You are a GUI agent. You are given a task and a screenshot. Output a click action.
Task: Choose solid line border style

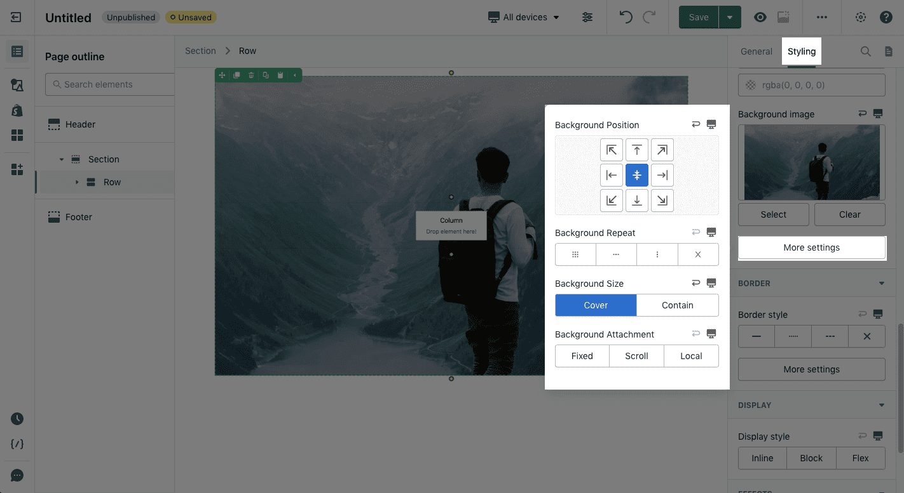tap(757, 336)
